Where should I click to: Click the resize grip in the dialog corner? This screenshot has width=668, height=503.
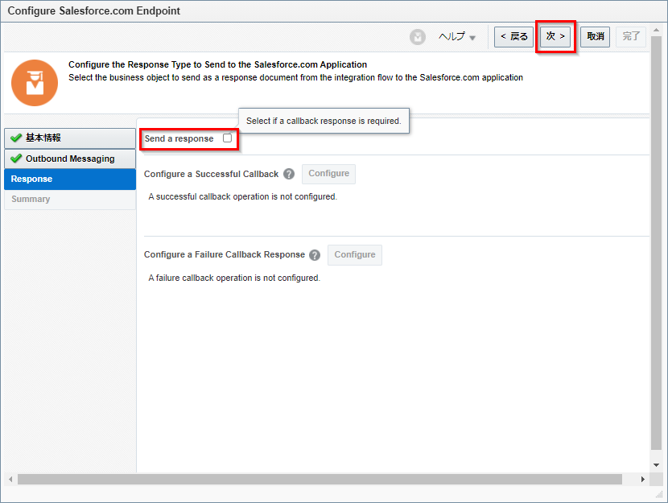(x=659, y=494)
